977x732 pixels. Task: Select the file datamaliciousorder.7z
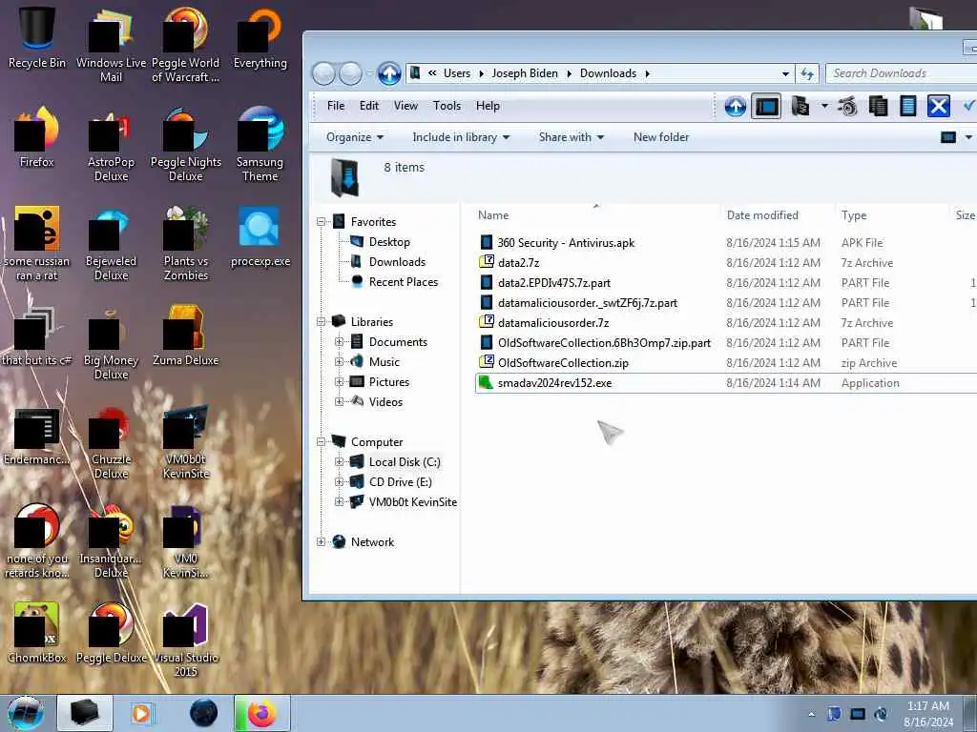(x=553, y=323)
